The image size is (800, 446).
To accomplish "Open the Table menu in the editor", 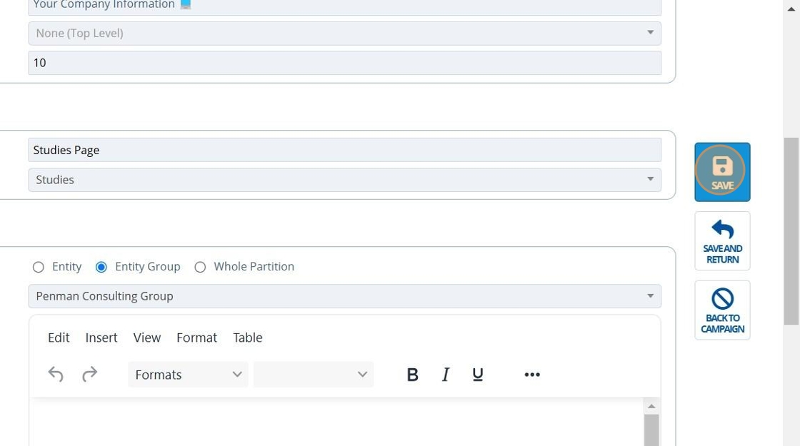I will pyautogui.click(x=247, y=338).
